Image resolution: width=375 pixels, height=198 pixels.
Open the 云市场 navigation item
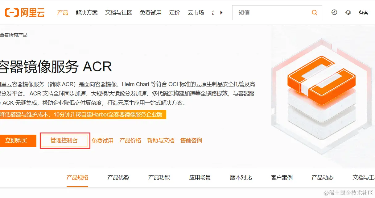point(196,13)
